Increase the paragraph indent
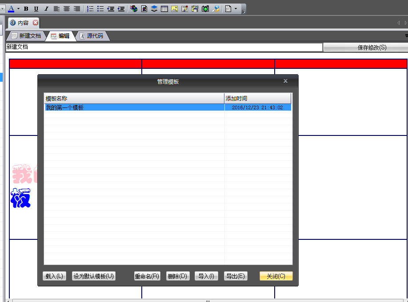Viewport: 408px width, 302px height. (x=121, y=8)
